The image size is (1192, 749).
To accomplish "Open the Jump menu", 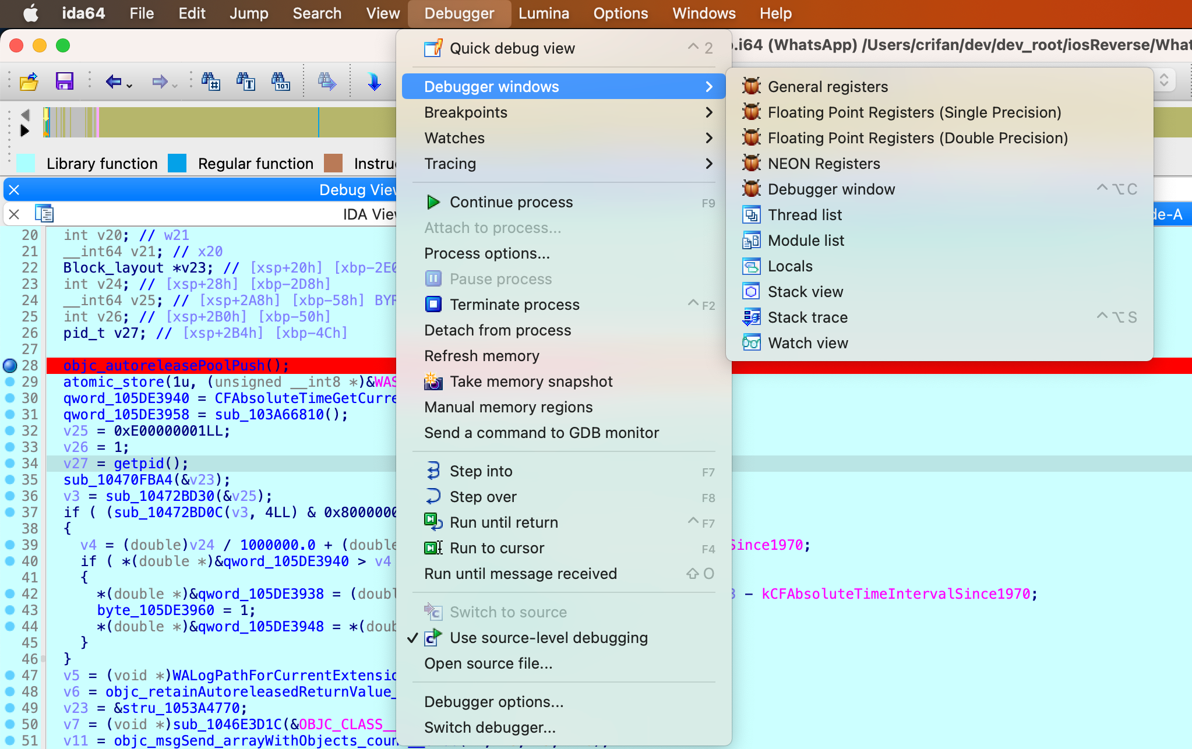I will tap(249, 13).
